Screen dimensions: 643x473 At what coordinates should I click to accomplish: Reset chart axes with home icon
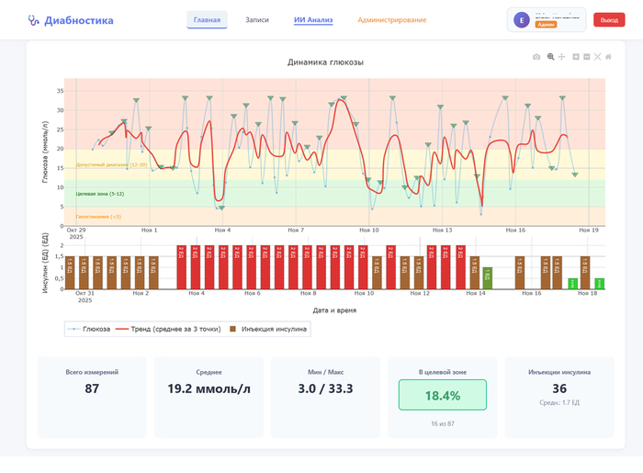coord(608,57)
